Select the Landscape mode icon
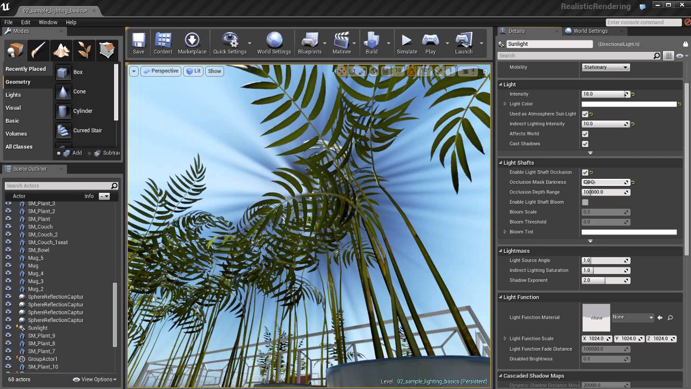 click(61, 50)
